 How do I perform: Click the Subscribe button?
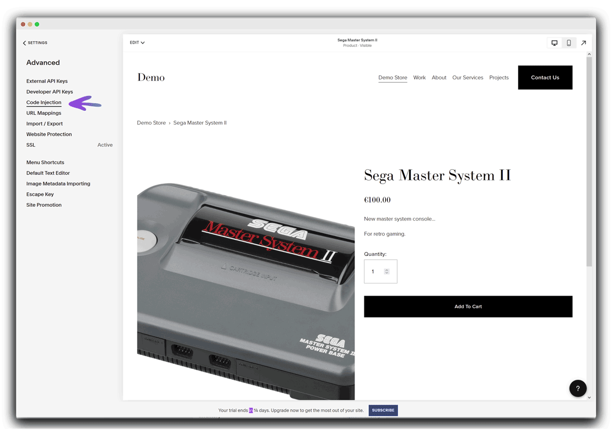[383, 410]
